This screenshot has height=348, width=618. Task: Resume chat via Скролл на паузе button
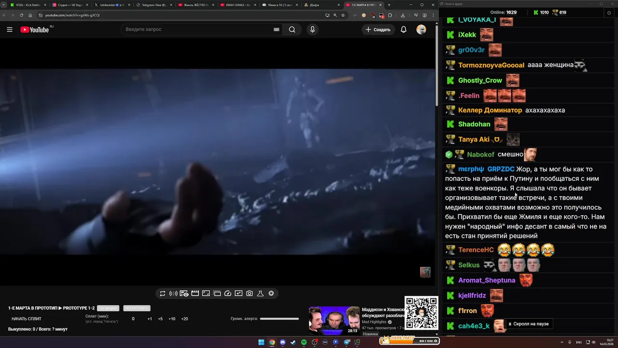tap(528, 324)
